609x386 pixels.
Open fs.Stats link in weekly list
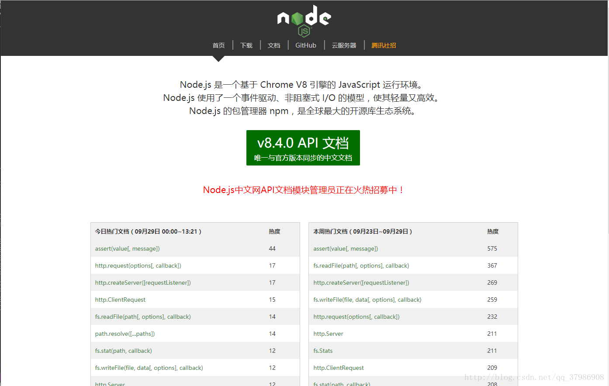(x=323, y=351)
